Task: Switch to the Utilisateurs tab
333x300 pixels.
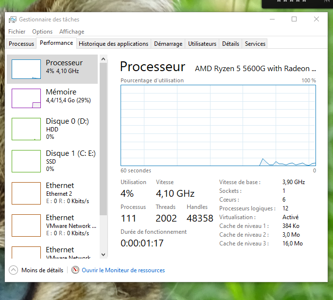Action: (202, 44)
